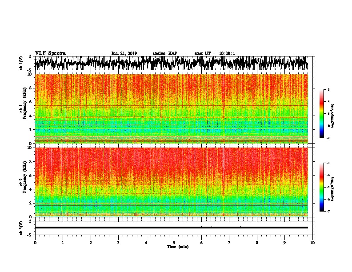Click time-axis tick label "1"
352x272 pixels.
coord(63,243)
